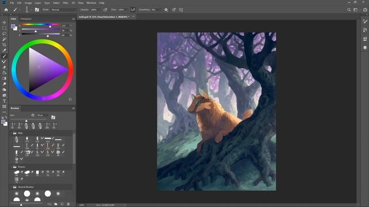Click the Brushes panel vertical scrollbar
The width and height of the screenshot is (369, 207).
pyautogui.click(x=74, y=148)
